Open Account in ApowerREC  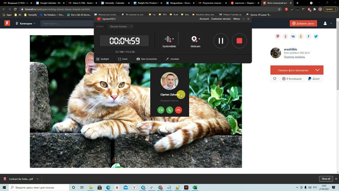click(204, 19)
